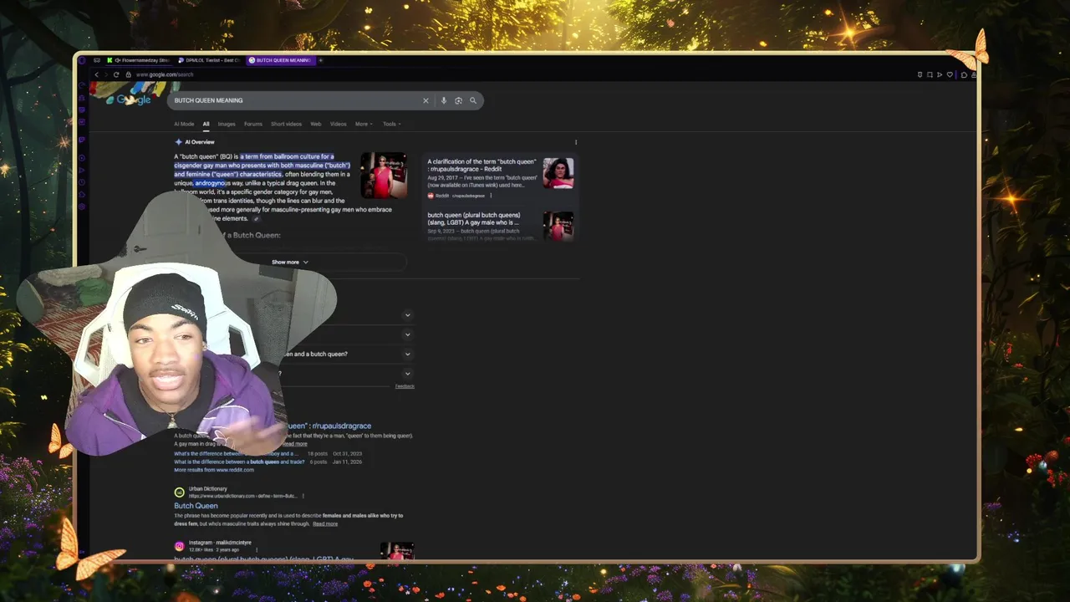This screenshot has height=602, width=1070.
Task: Select the BUTCH QUEEN MEANING browser tab
Action: click(279, 60)
